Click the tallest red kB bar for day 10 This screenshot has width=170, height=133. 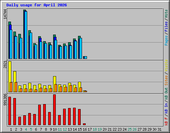tap(54, 110)
